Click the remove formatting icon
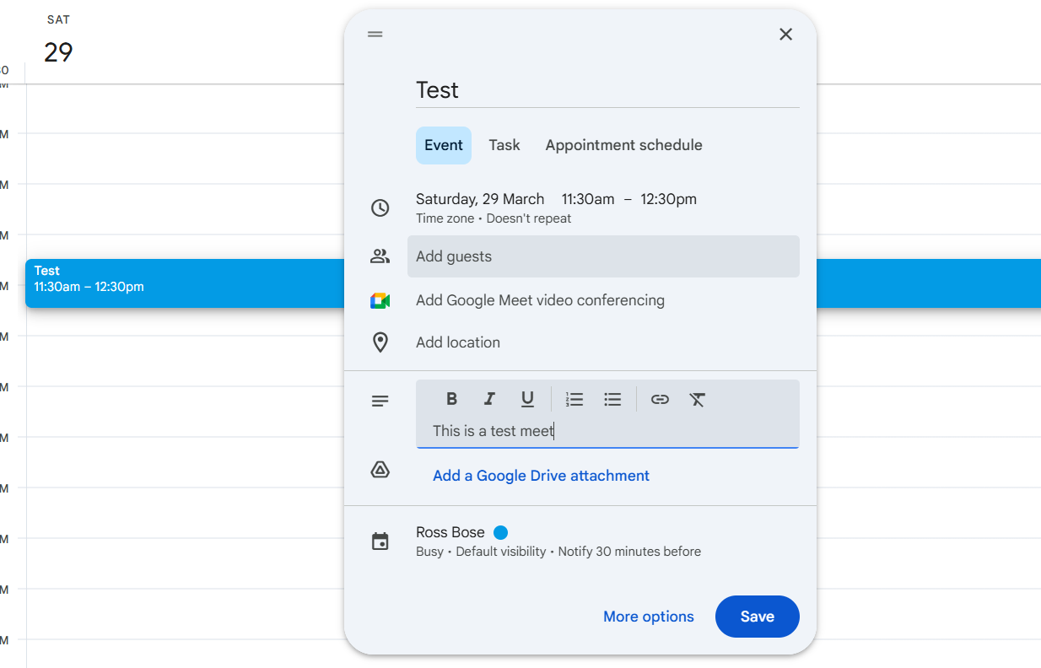1041x668 pixels. pos(698,399)
